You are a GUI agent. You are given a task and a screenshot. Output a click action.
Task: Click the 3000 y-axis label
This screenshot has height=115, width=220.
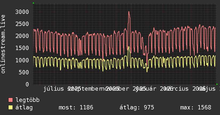pyautogui.click(x=22, y=12)
